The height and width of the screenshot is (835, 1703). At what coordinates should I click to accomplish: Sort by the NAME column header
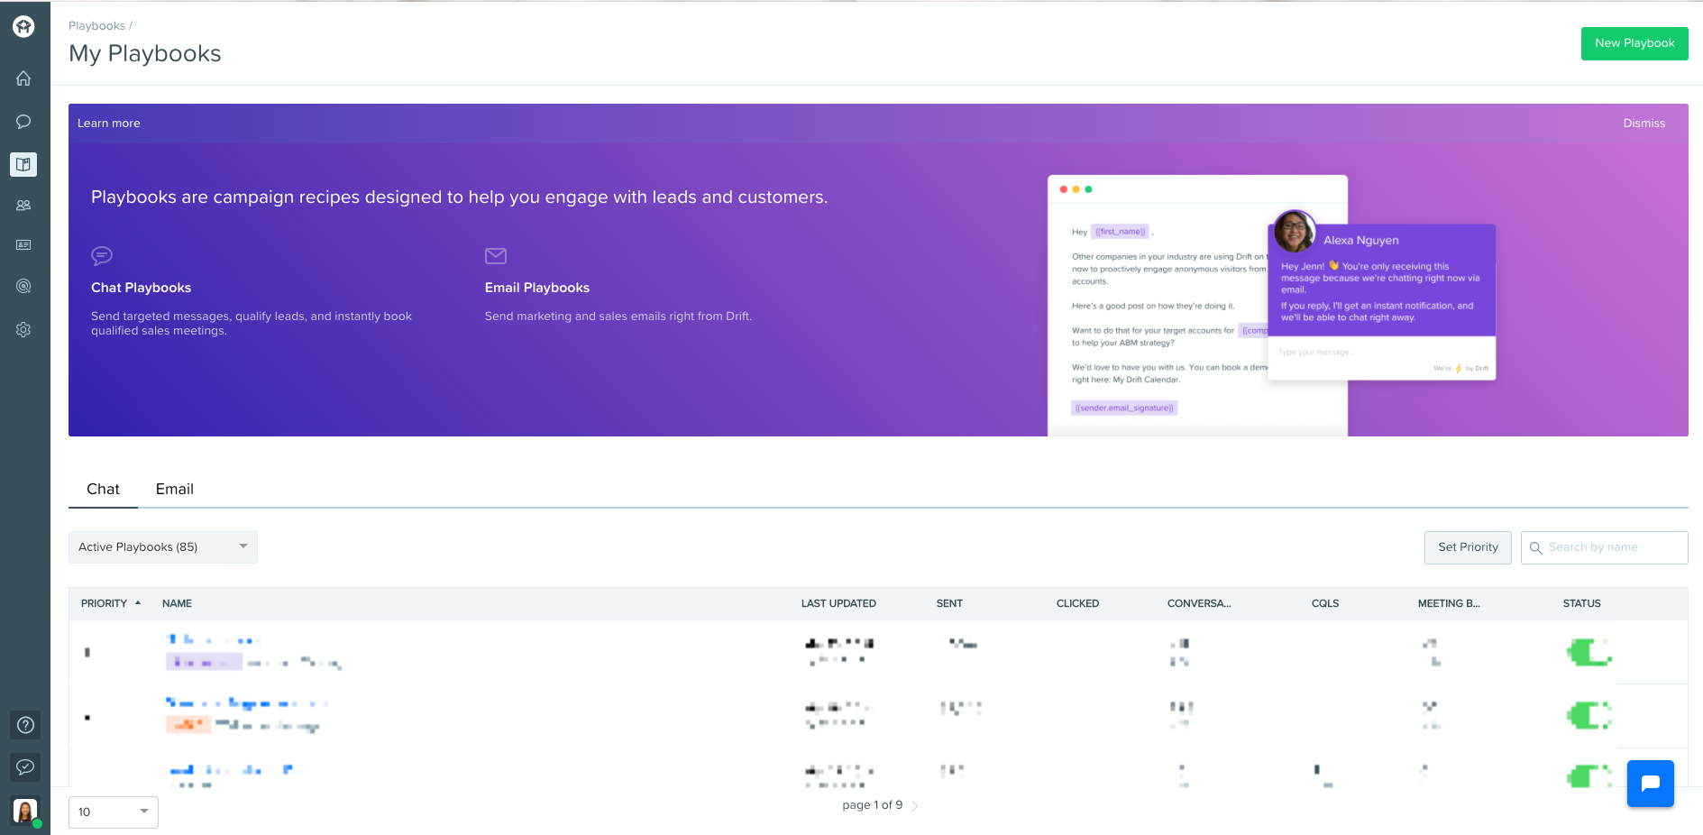coord(177,603)
